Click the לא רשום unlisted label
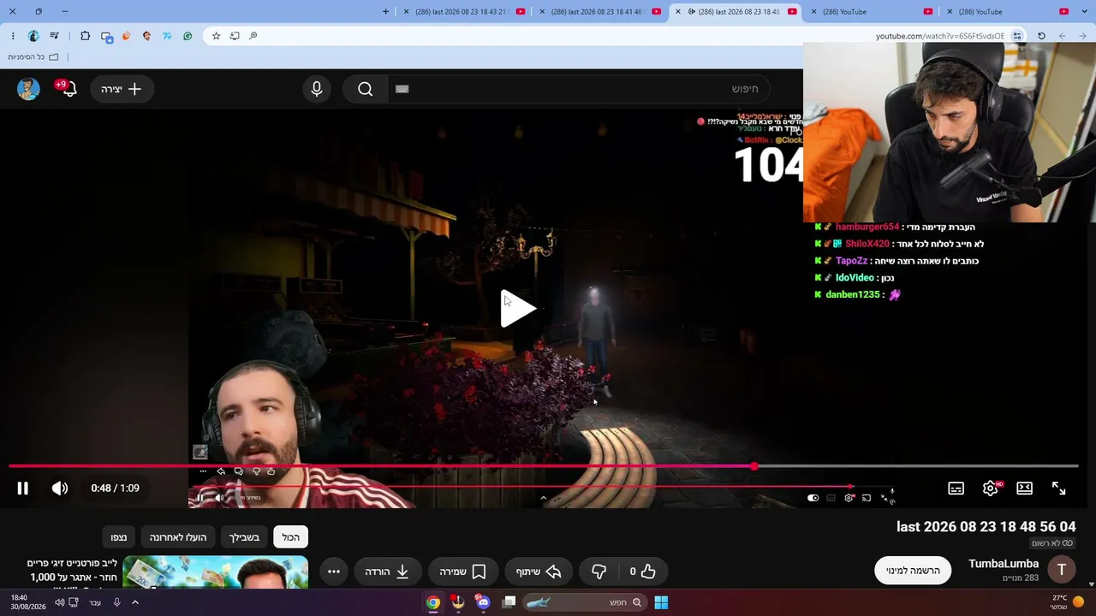This screenshot has height=616, width=1096. (1053, 543)
